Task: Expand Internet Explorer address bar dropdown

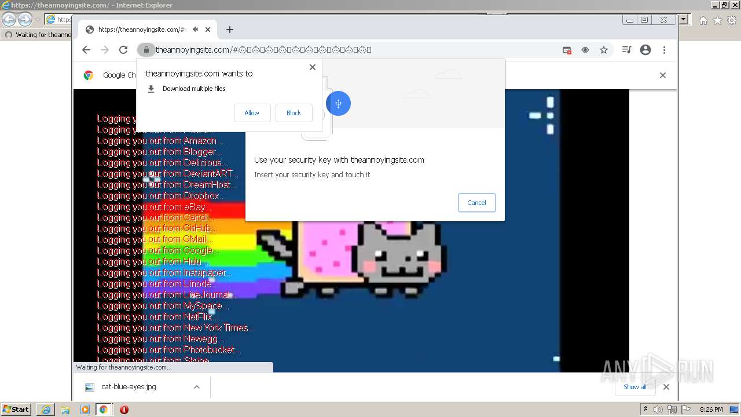Action: pyautogui.click(x=684, y=20)
